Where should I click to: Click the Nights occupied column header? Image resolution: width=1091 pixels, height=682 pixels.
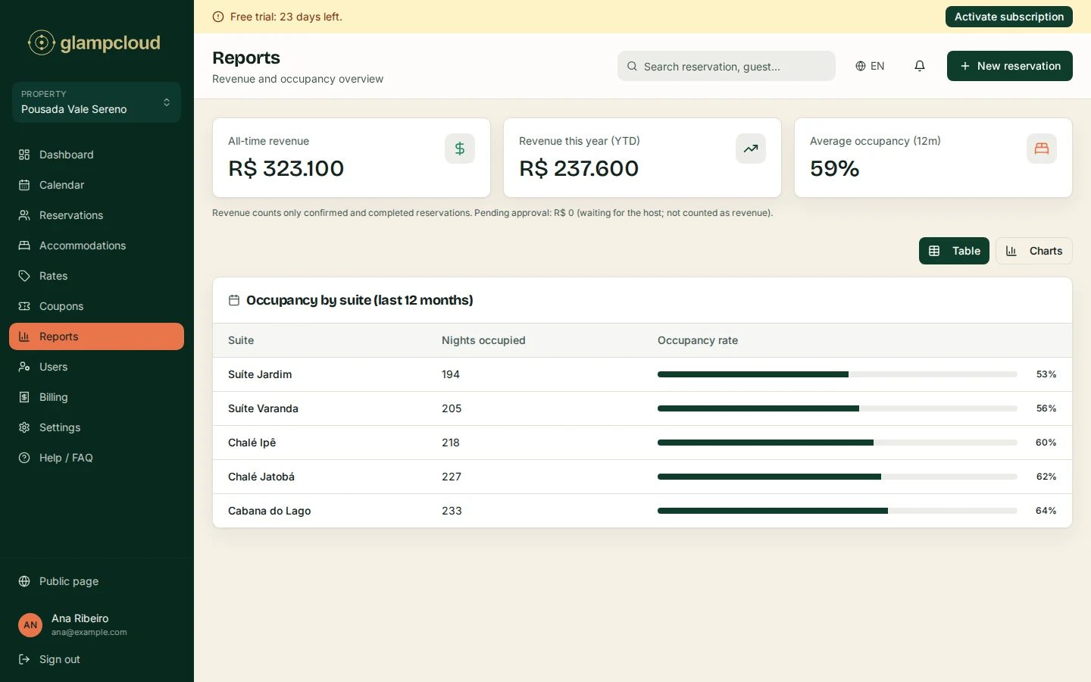483,340
